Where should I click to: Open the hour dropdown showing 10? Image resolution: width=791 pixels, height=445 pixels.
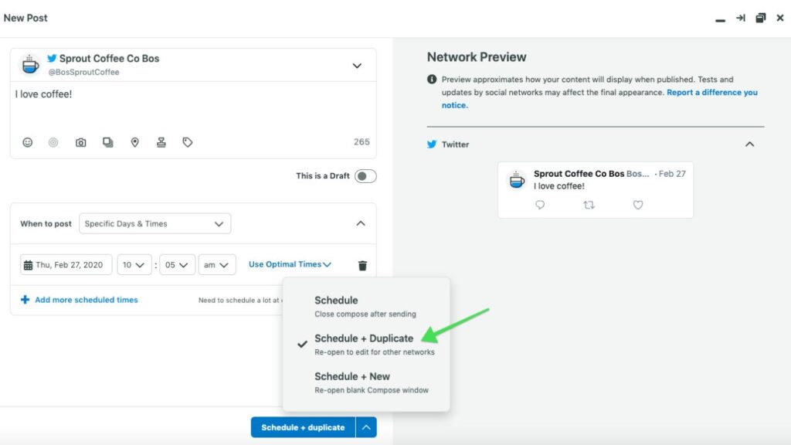point(134,265)
